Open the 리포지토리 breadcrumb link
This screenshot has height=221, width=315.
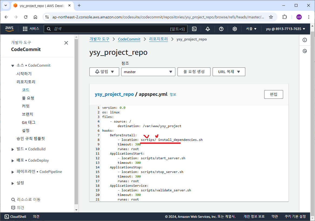pos(158,39)
